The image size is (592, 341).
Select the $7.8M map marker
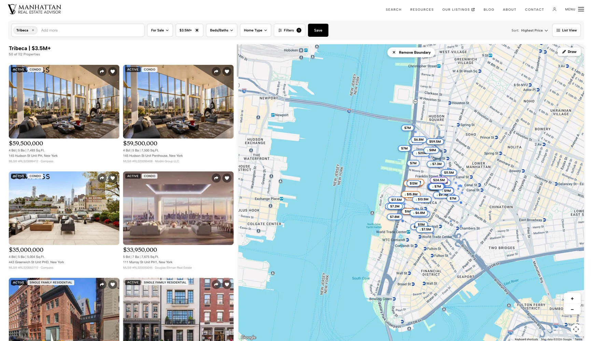[x=395, y=217]
